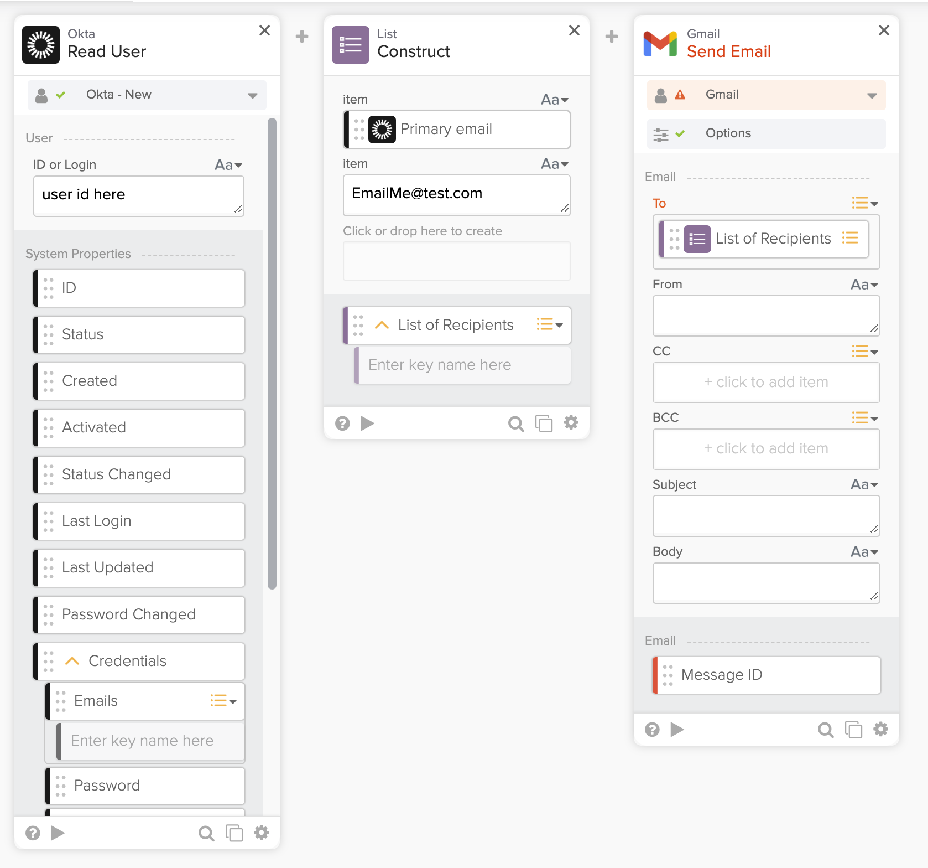
Task: Click the Okta card vertical scrollbar
Action: coord(272,354)
